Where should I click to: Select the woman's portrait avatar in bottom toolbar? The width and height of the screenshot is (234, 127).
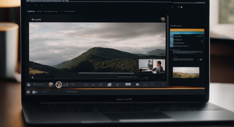tap(50, 85)
